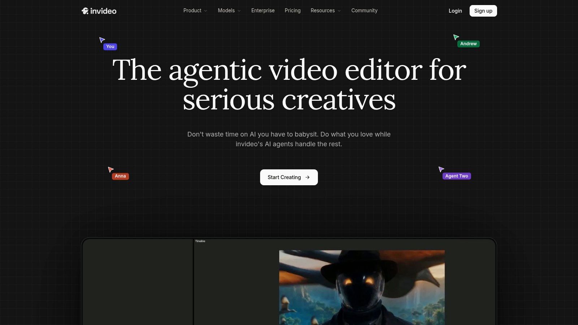Open the Enterprise page
The height and width of the screenshot is (325, 578).
[263, 10]
